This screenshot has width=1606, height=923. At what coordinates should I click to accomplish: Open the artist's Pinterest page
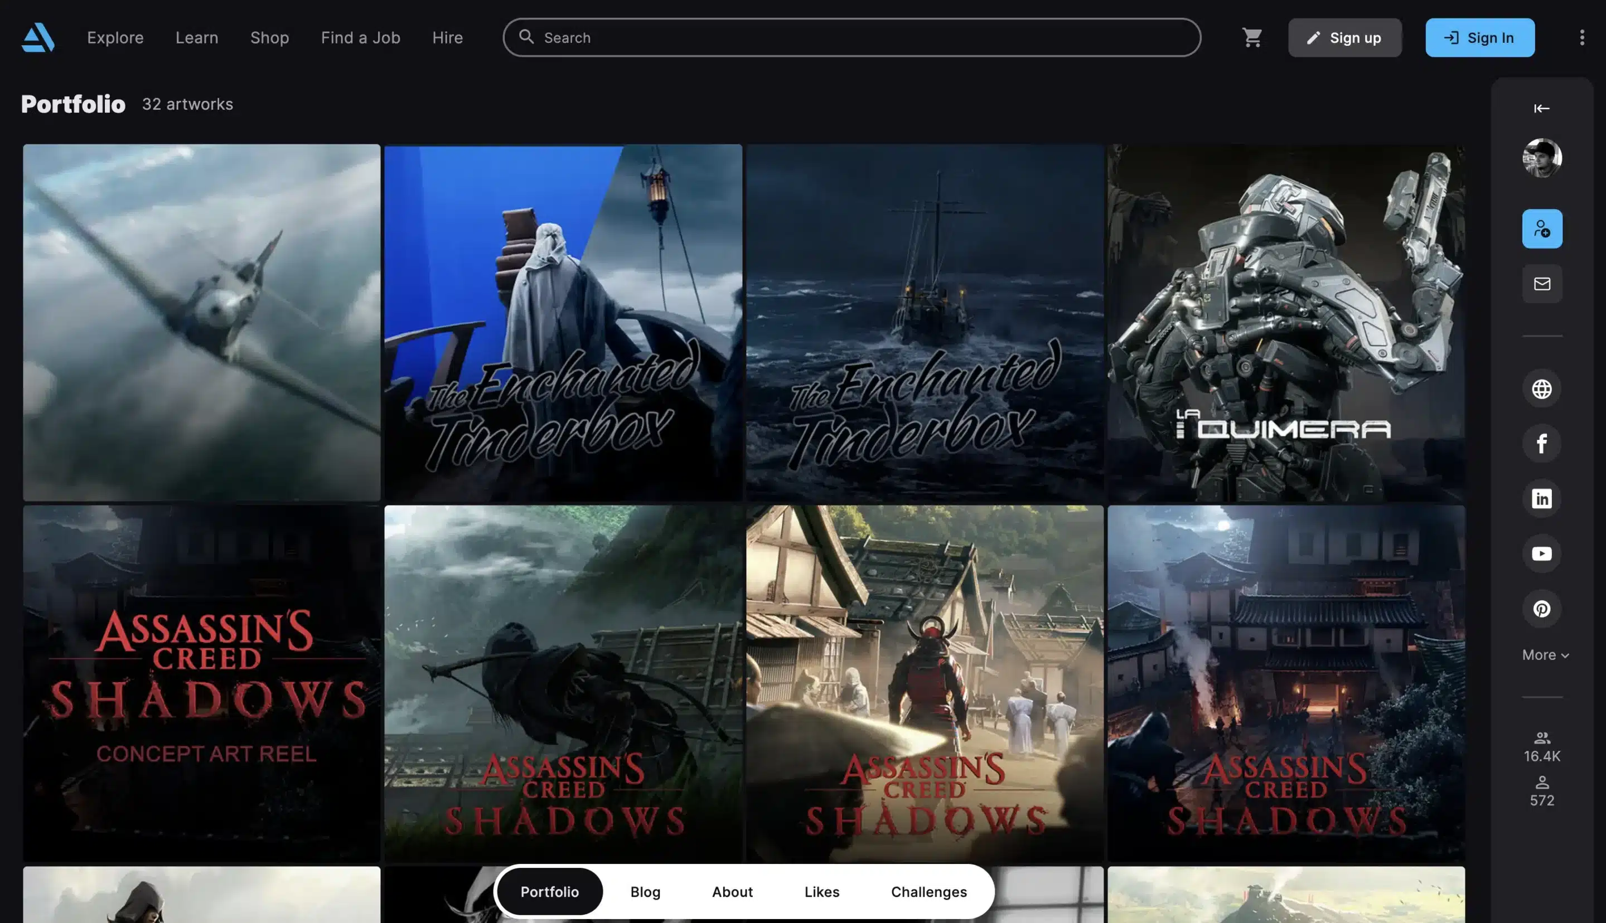[1542, 609]
